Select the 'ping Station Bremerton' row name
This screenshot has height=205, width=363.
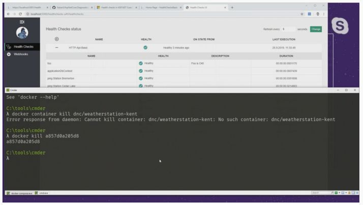point(60,78)
